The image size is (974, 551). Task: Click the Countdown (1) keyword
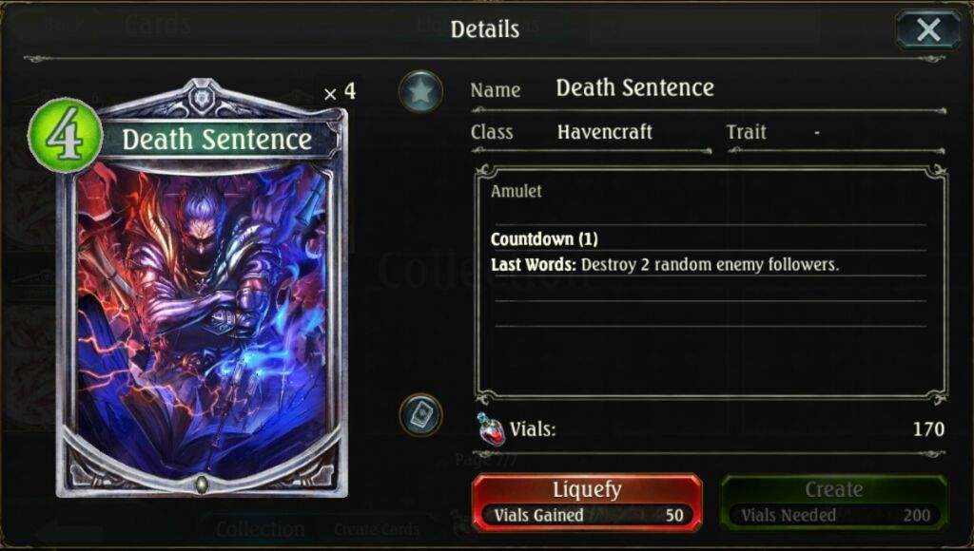click(544, 238)
